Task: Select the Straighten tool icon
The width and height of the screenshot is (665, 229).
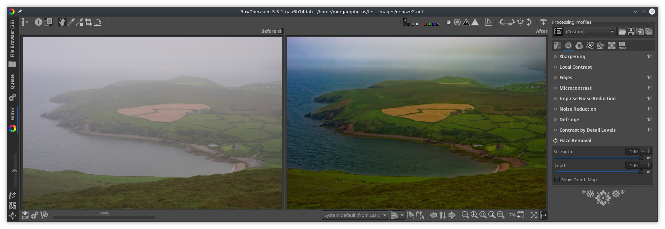Action: [x=98, y=22]
